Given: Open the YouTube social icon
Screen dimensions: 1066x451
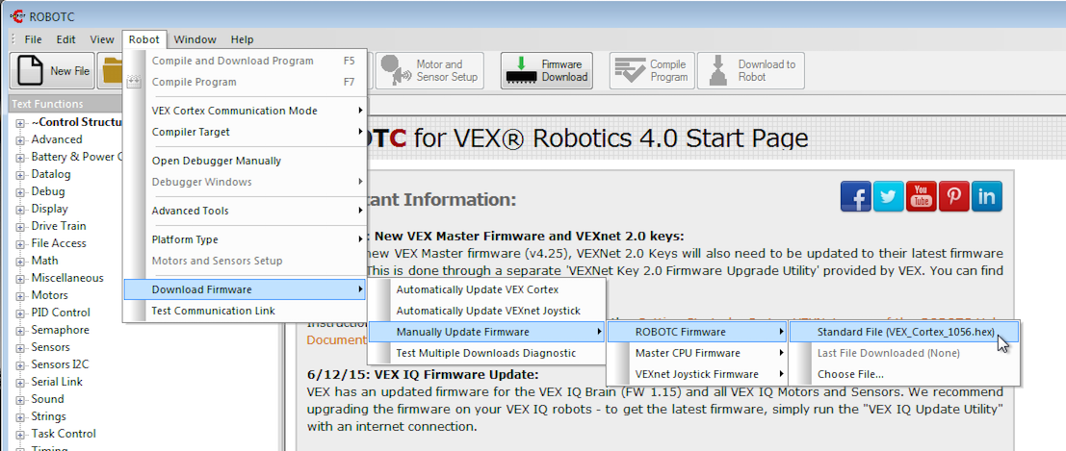Looking at the screenshot, I should (922, 197).
